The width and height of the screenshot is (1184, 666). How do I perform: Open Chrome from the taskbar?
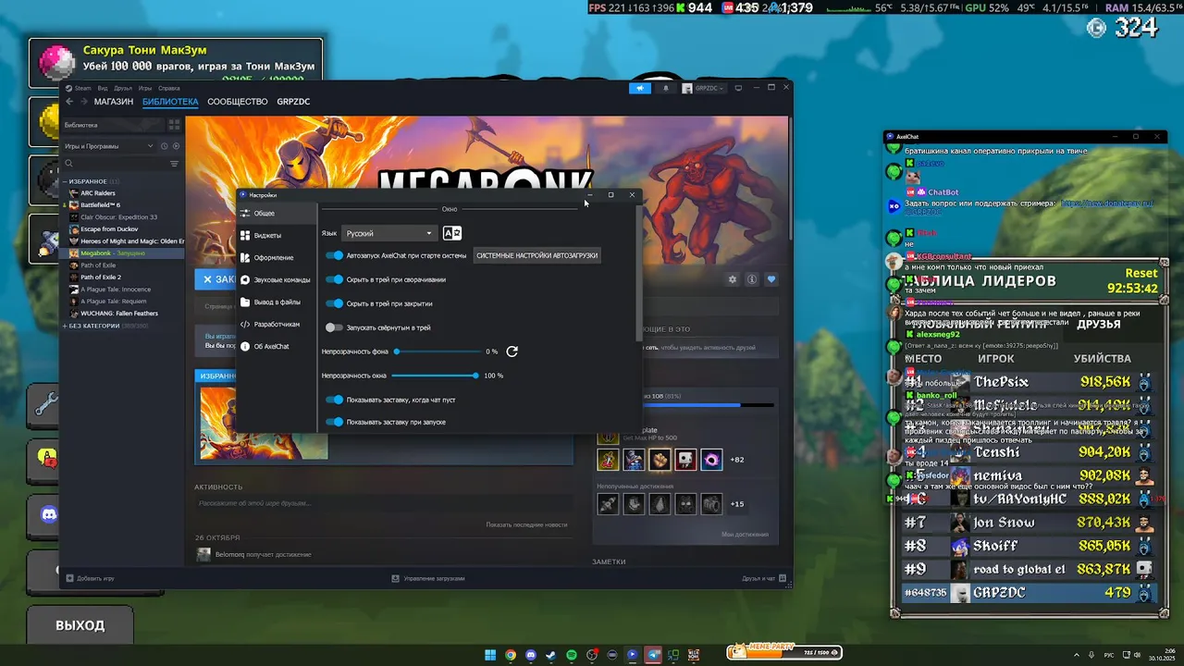coord(511,655)
